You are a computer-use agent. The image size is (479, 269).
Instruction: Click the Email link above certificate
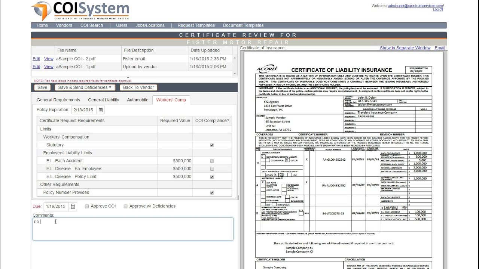pos(440,48)
